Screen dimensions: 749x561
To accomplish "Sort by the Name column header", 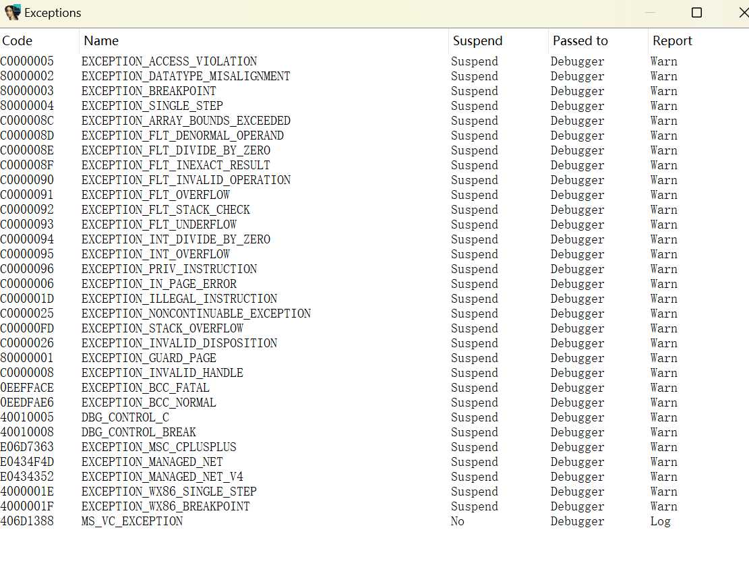I will 101,41.
